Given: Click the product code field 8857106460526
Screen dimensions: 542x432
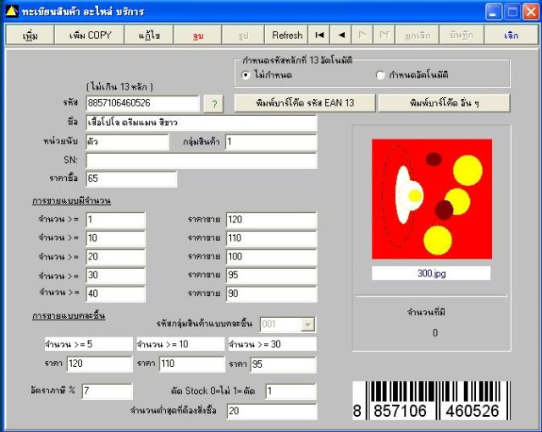Looking at the screenshot, I should (x=143, y=103).
